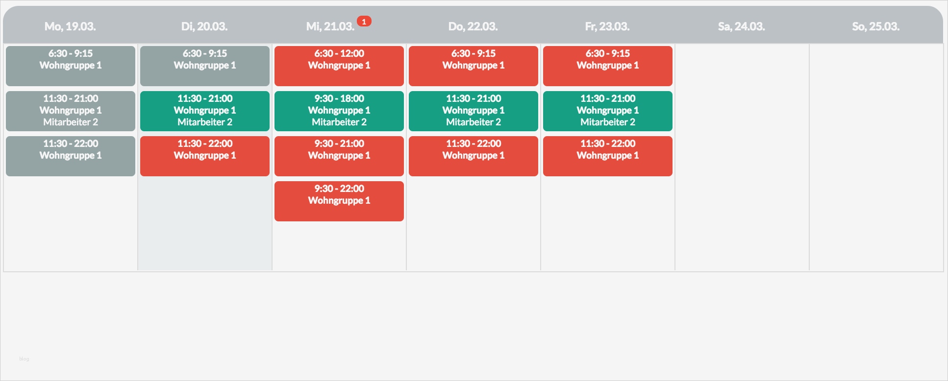Open Monday's 11:30 - 21:00 Mitarbeiter 2 shift
The width and height of the screenshot is (948, 381).
point(71,111)
